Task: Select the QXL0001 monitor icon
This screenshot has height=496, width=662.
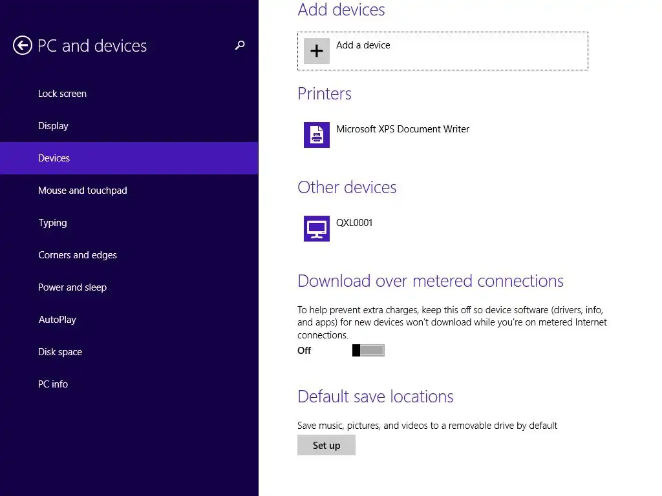Action: pos(317,229)
